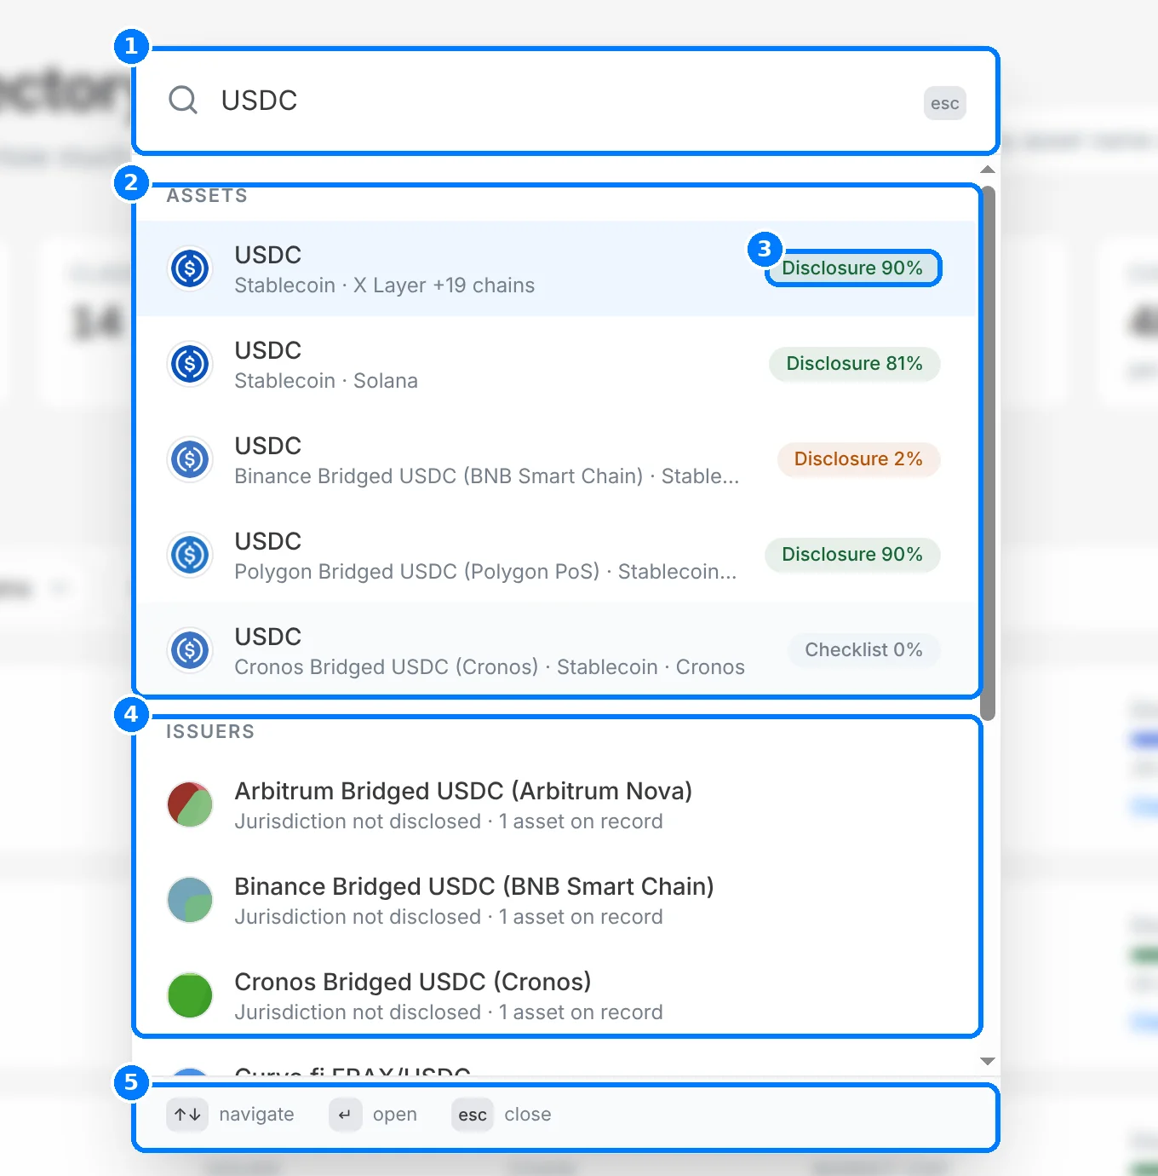Click the esc badge in search bar
The height and width of the screenshot is (1176, 1158).
click(x=944, y=103)
